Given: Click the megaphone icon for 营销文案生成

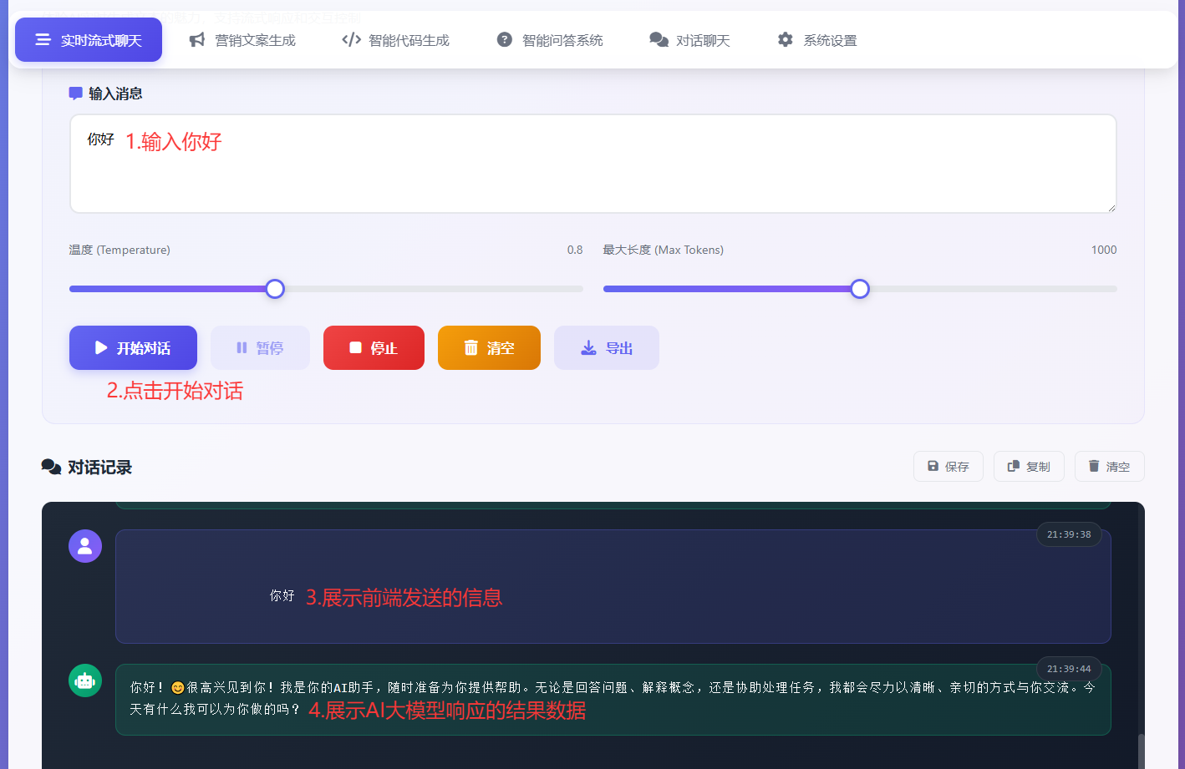Looking at the screenshot, I should [197, 40].
